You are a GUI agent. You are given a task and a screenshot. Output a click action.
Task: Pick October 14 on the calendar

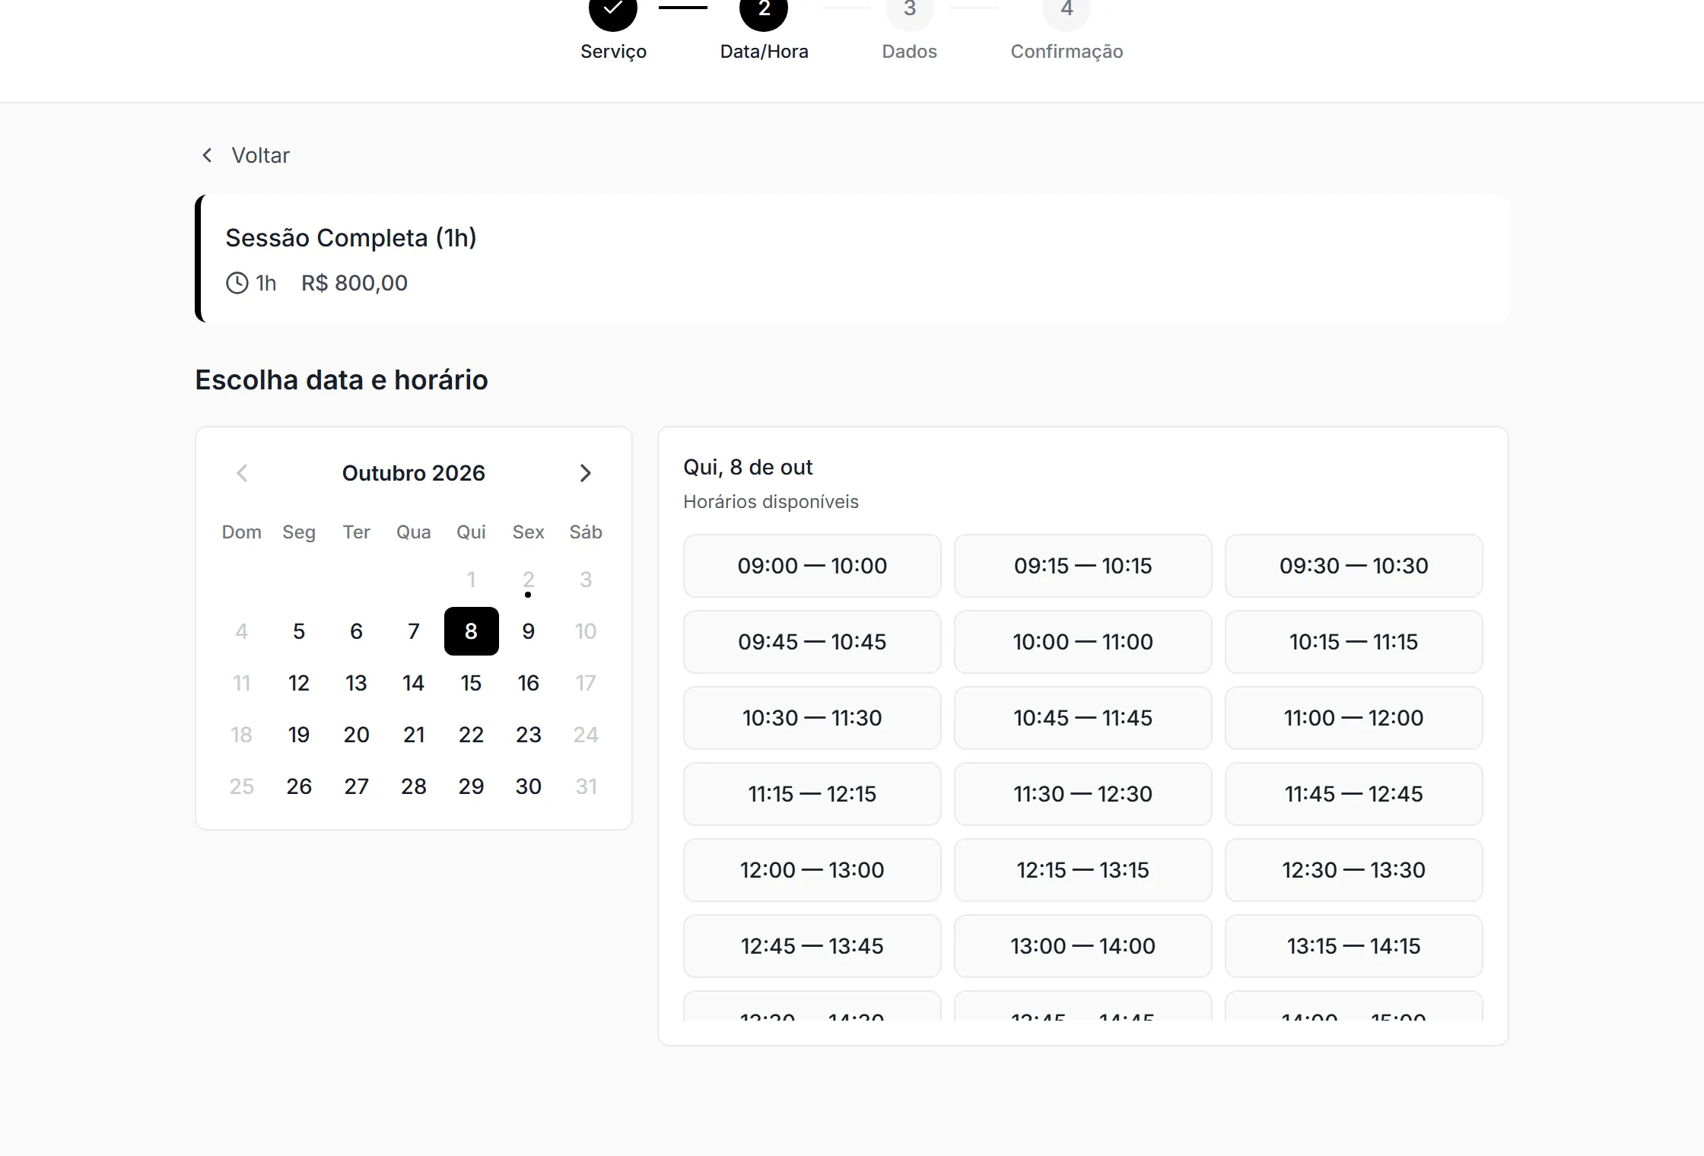[414, 683]
